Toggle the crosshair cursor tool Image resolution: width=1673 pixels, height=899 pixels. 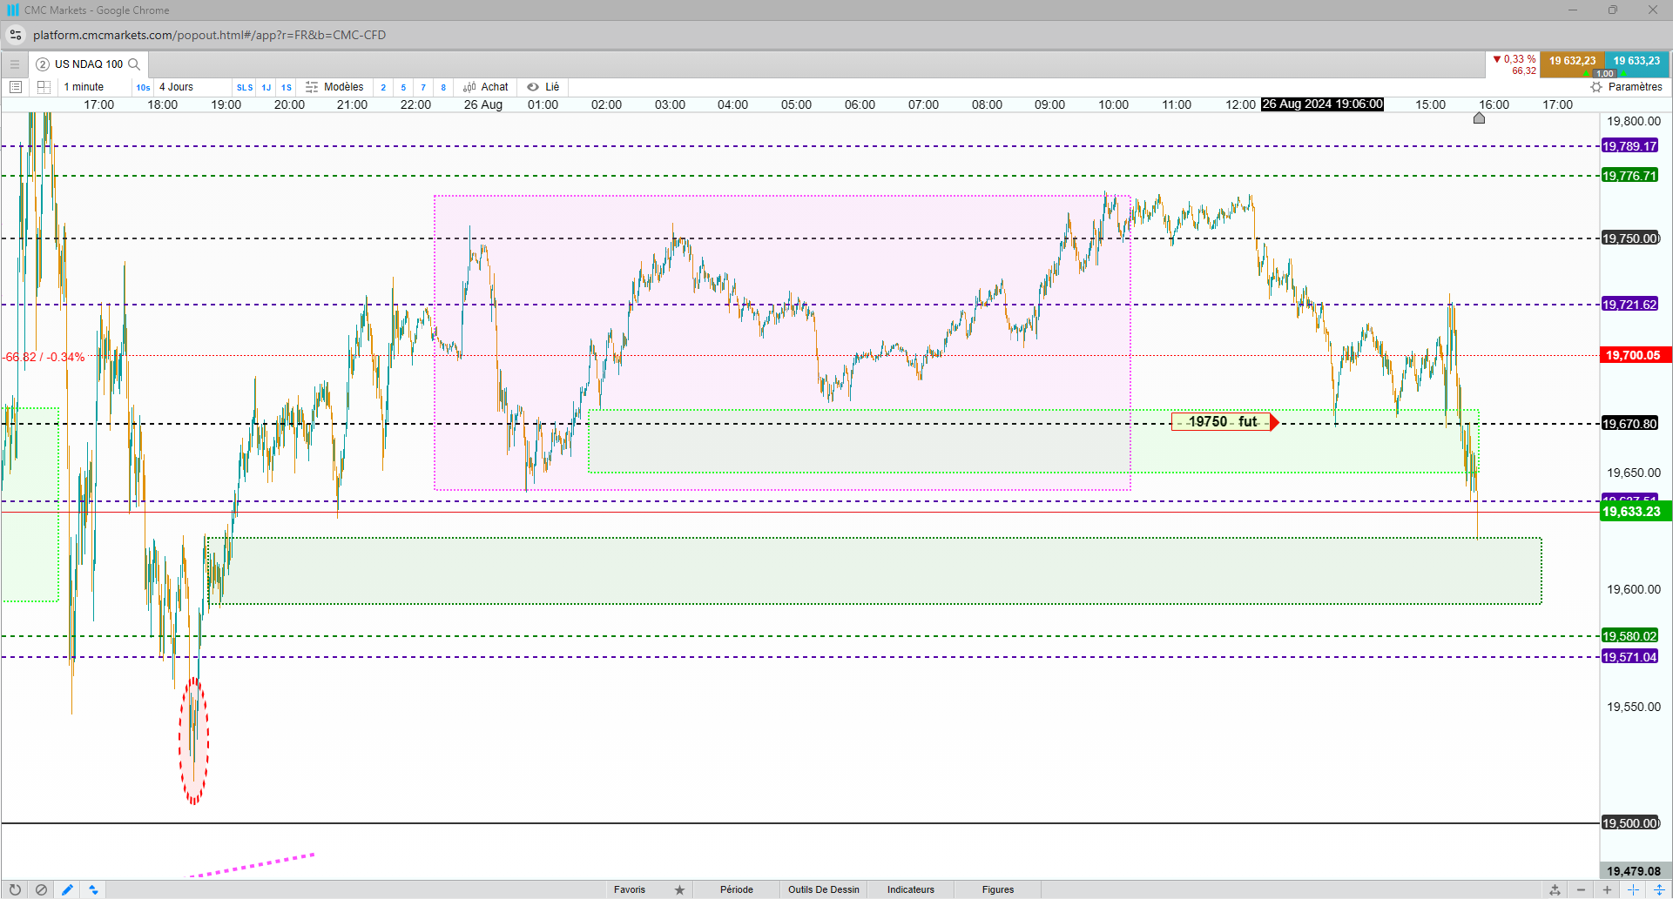pyautogui.click(x=1634, y=889)
